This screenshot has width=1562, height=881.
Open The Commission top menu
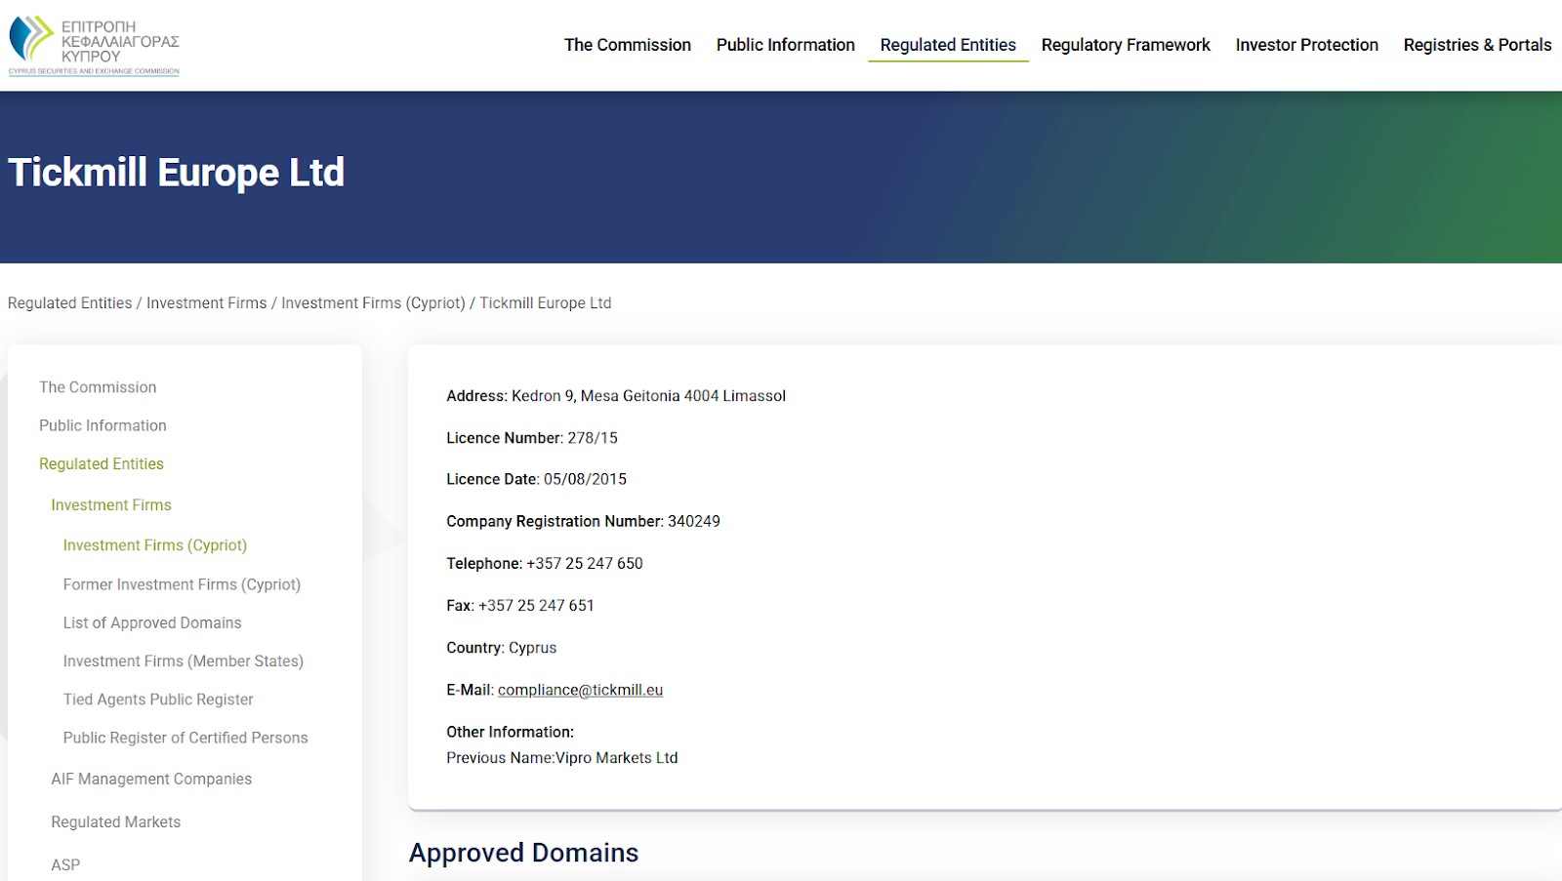tap(628, 45)
